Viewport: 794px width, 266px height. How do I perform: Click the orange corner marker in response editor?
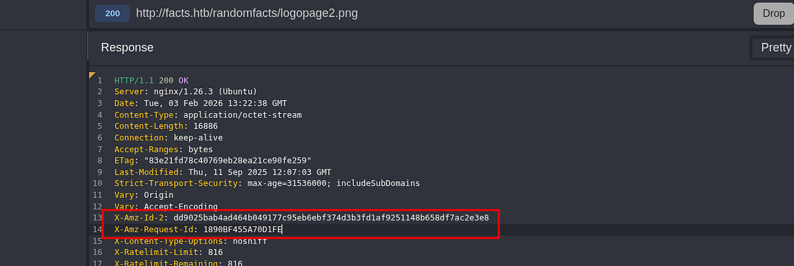click(x=92, y=75)
